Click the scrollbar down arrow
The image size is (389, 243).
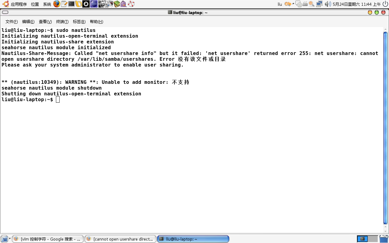tap(386, 231)
